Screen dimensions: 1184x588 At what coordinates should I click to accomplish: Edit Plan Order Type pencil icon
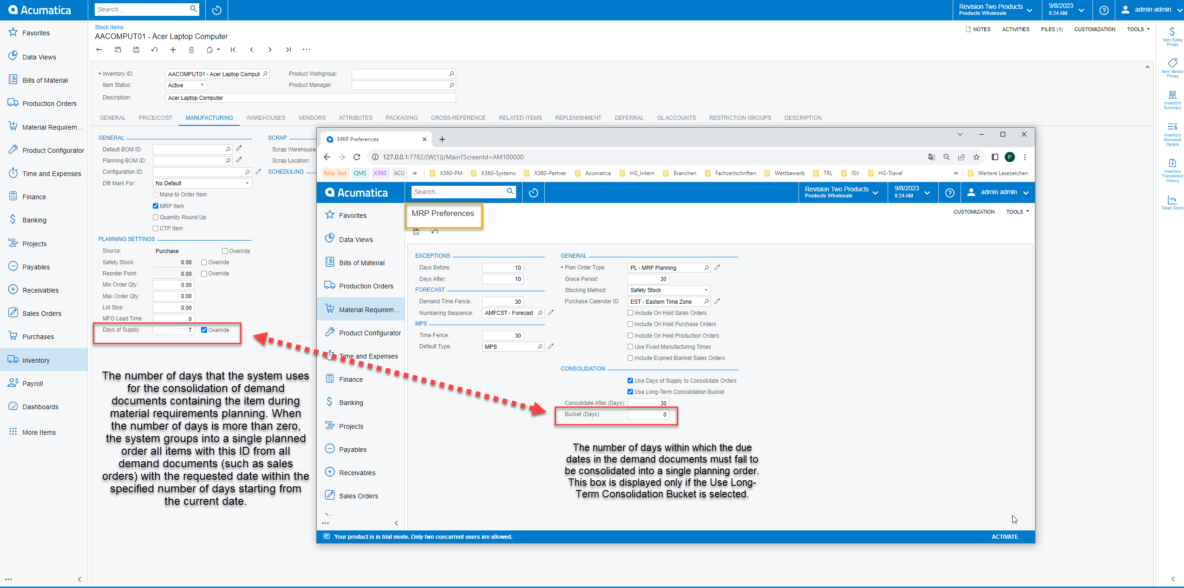click(x=717, y=267)
